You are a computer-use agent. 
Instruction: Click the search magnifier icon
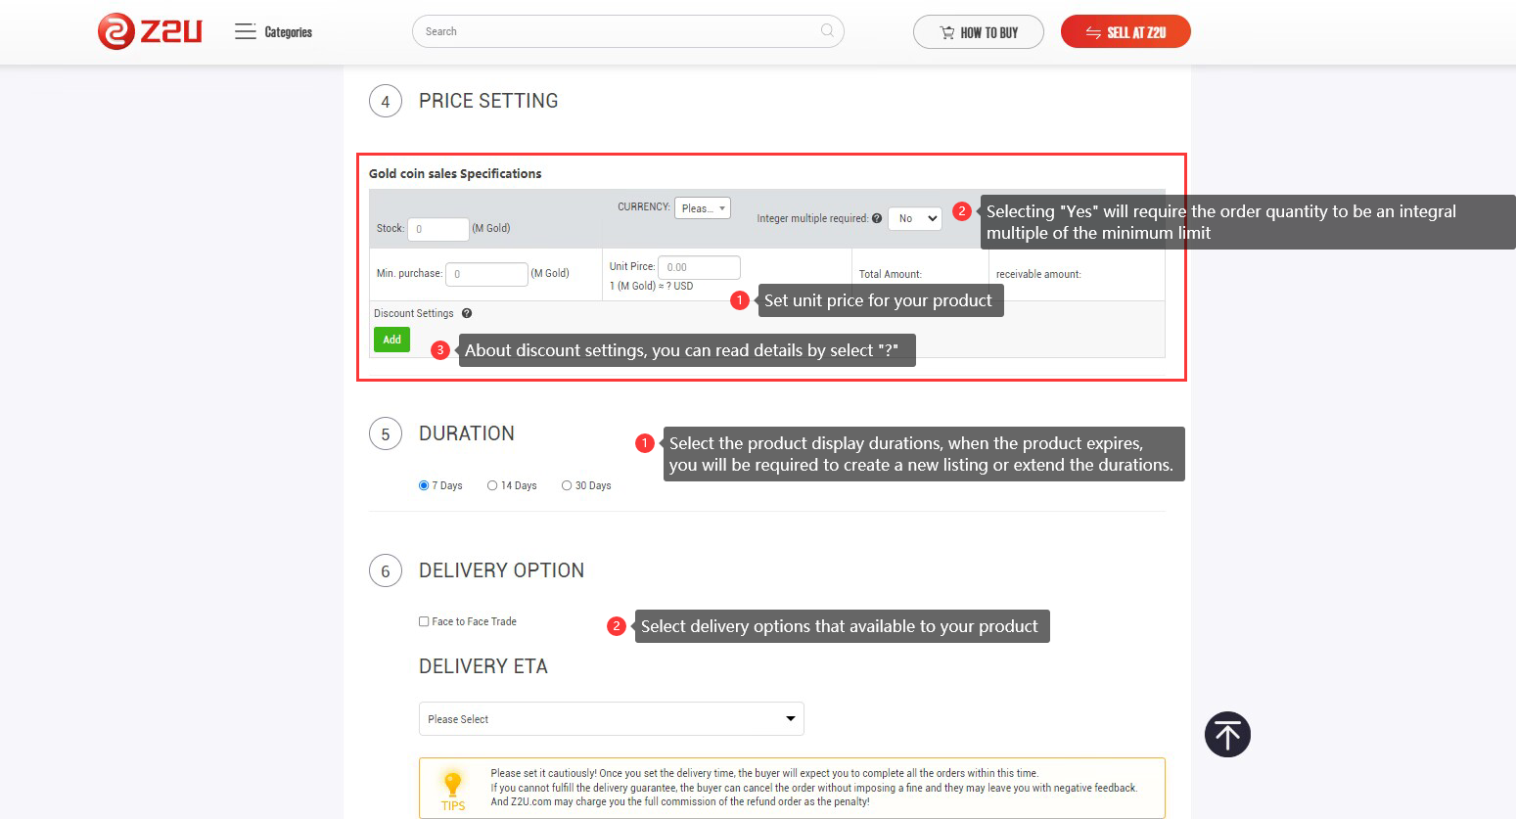click(x=827, y=30)
